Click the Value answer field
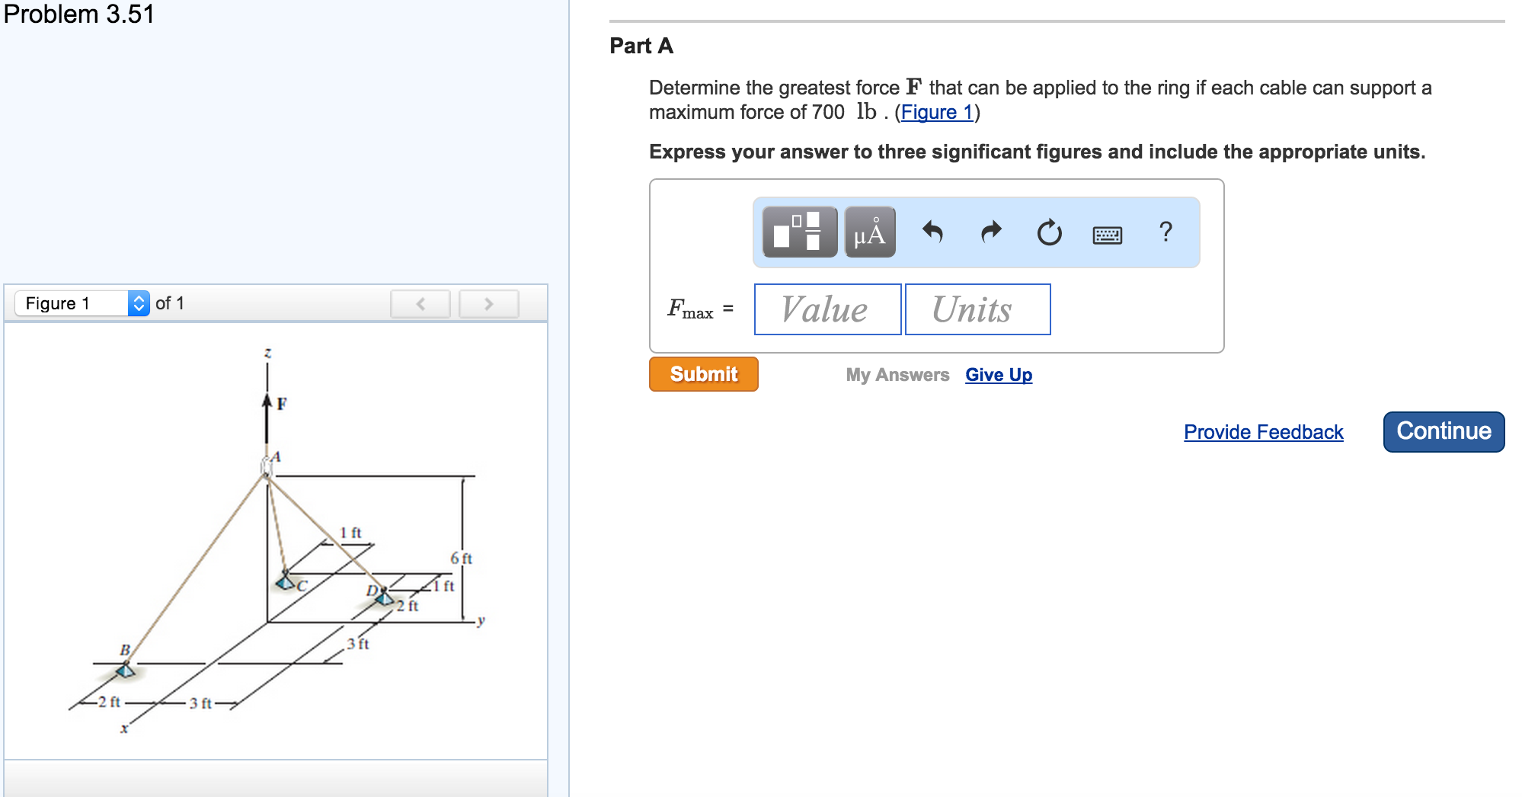 [827, 309]
